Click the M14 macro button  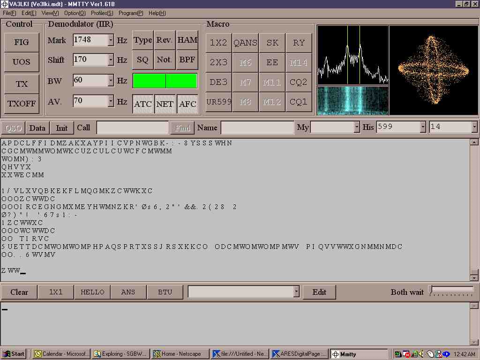299,62
